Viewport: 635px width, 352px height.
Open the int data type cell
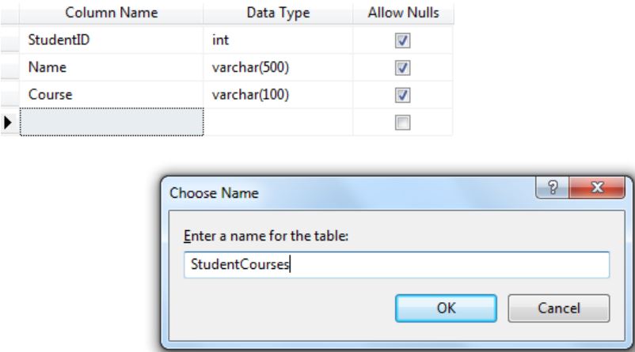tap(278, 40)
